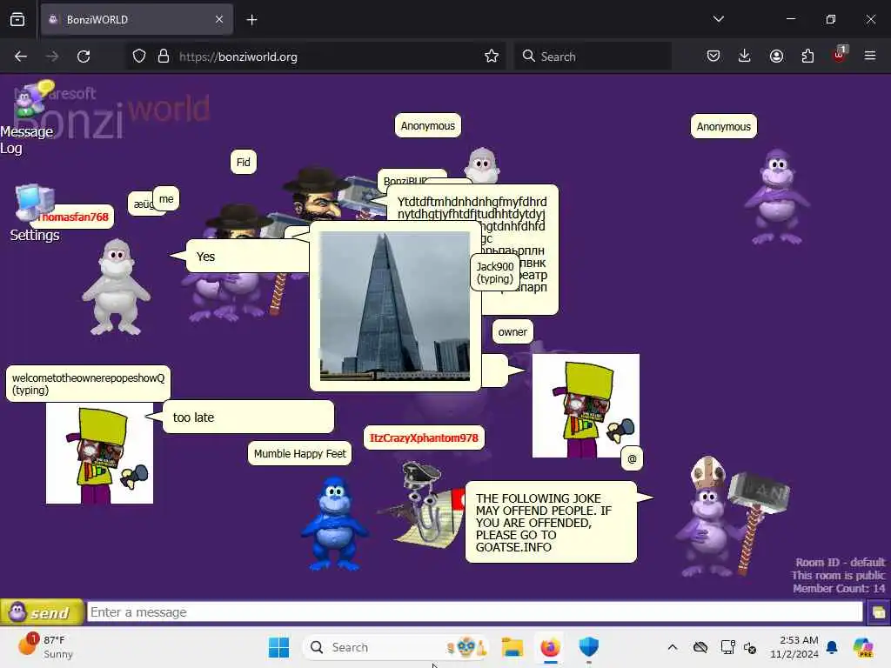
Task: Open the tracking protection shield
Action: [139, 57]
